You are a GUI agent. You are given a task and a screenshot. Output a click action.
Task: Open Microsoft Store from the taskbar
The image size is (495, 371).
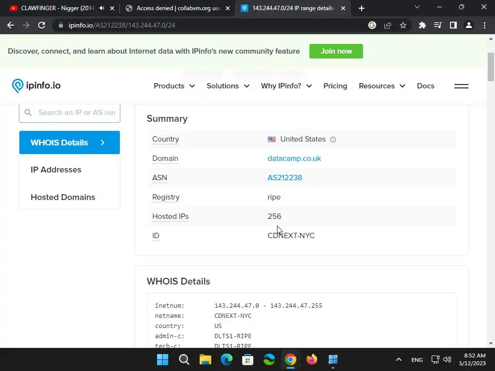click(x=247, y=359)
